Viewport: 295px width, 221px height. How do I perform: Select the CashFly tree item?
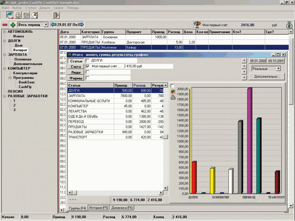tap(25, 87)
